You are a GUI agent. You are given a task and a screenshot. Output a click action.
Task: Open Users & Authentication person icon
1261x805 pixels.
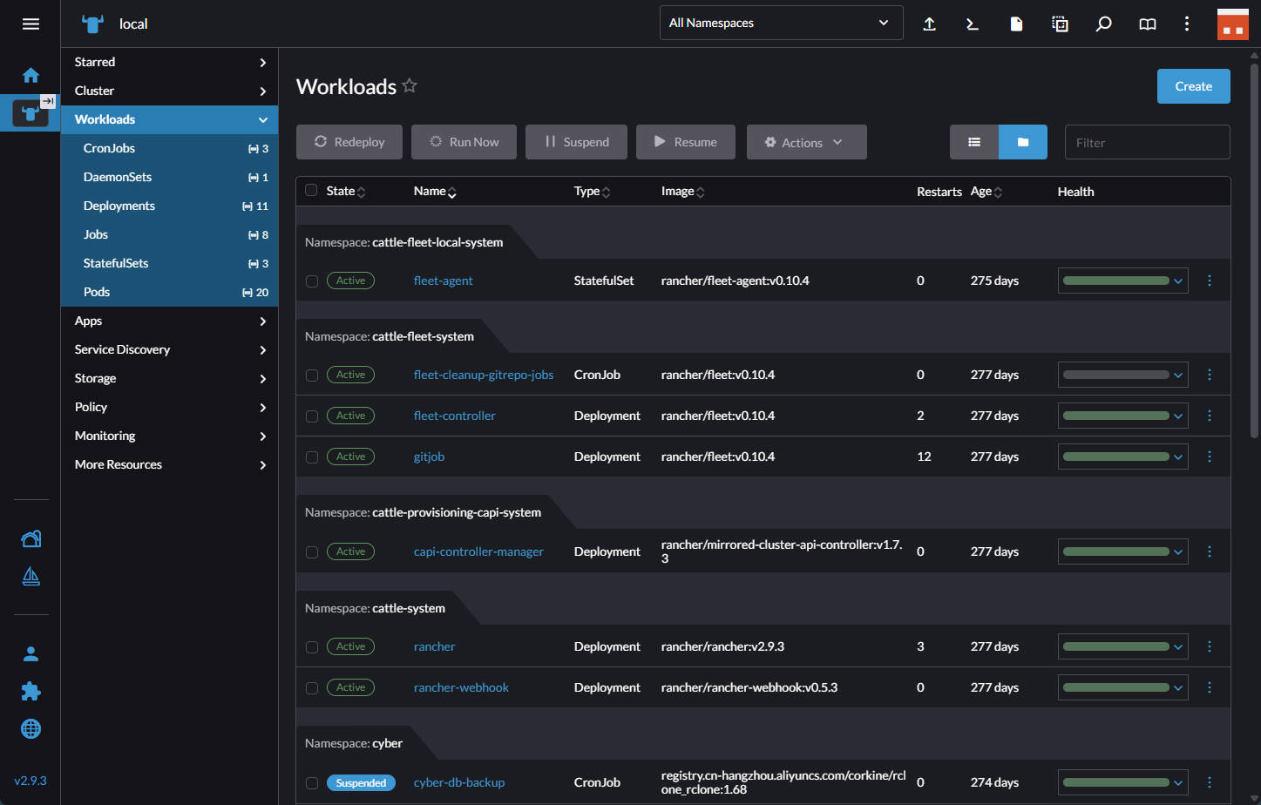31,653
